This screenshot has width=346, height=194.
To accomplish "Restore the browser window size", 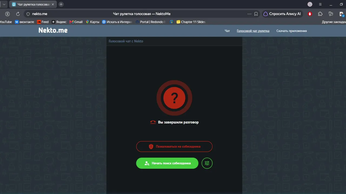I will coord(341,4).
